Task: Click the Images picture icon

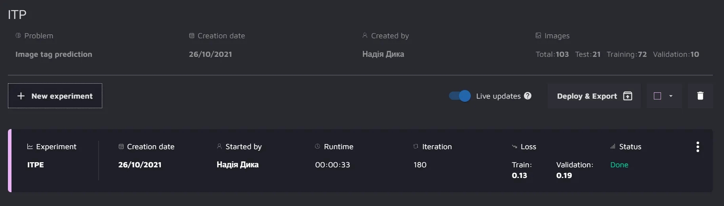Action: pyautogui.click(x=538, y=36)
